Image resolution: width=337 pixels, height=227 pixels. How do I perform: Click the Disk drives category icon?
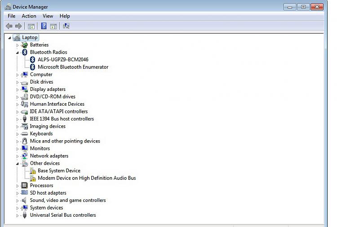point(25,82)
